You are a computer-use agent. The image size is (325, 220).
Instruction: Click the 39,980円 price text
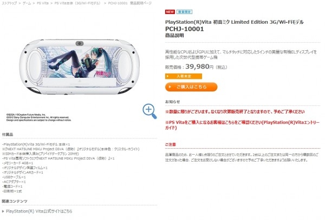pyautogui.click(x=199, y=66)
